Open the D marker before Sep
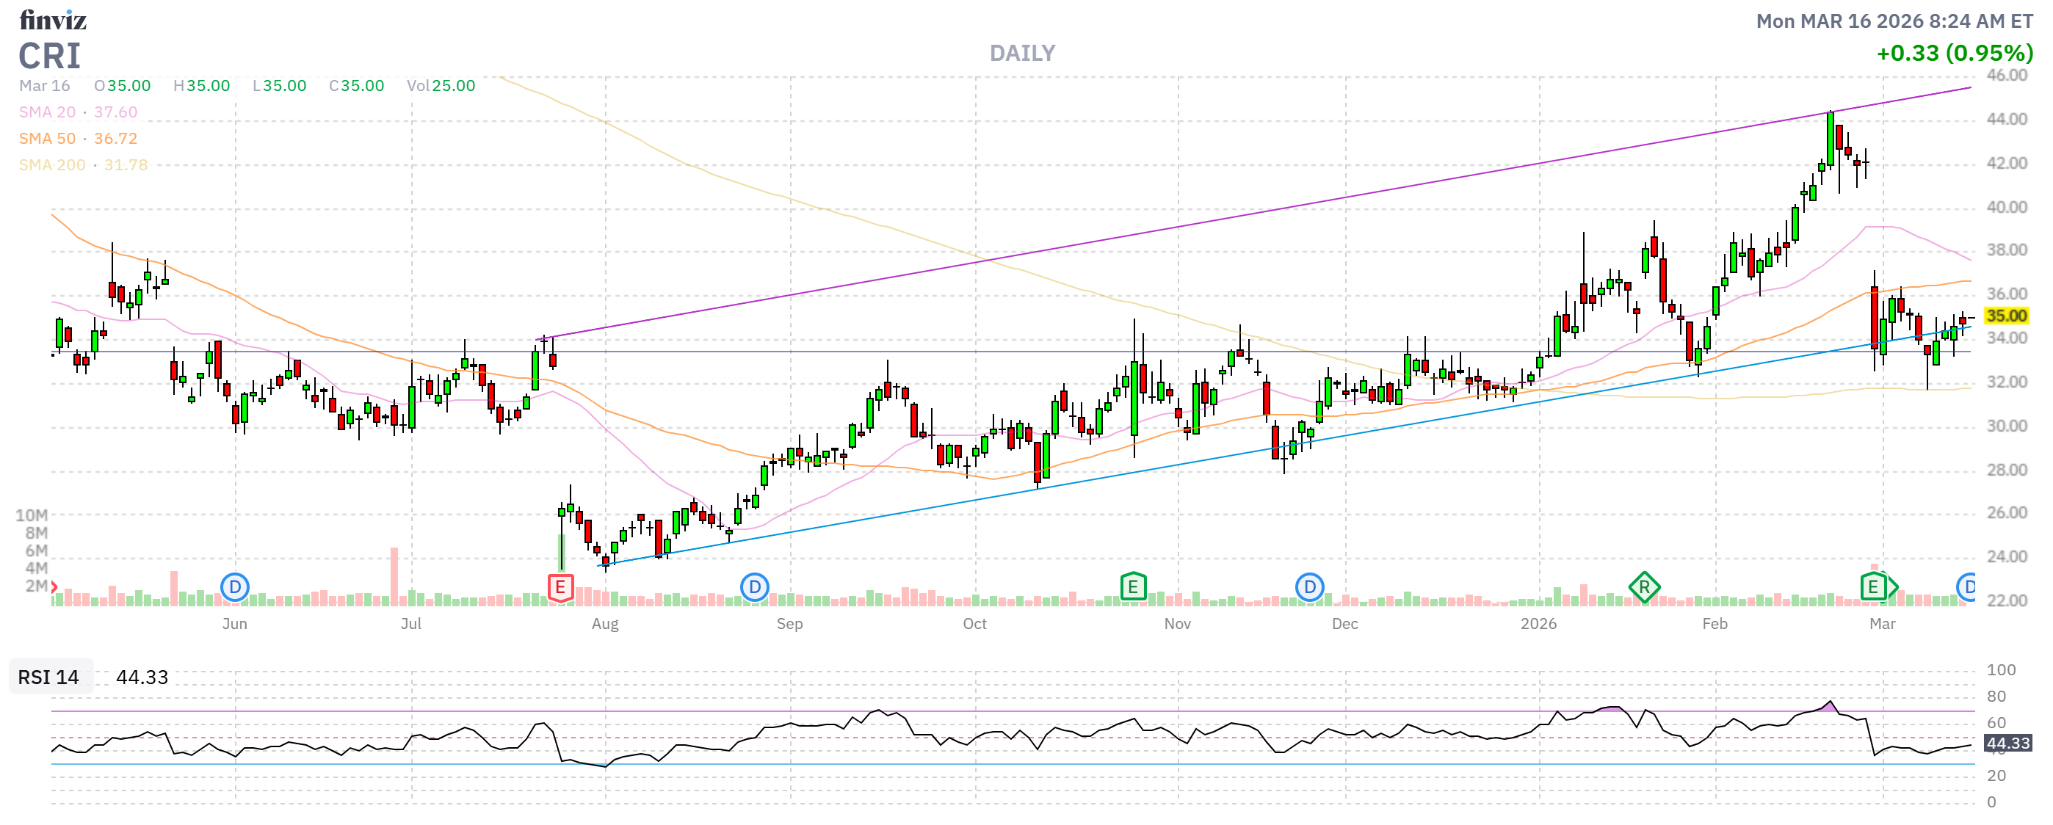 tap(754, 588)
